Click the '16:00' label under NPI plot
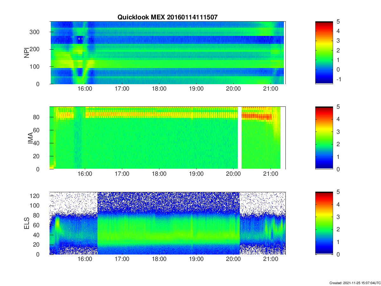This screenshot has width=381, height=286. click(85, 89)
